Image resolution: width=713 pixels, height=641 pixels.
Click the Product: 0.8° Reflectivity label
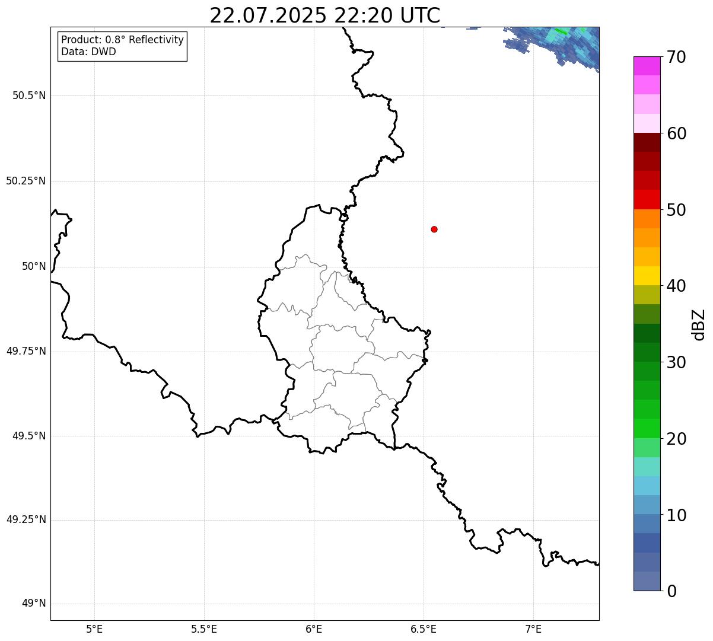click(x=123, y=40)
